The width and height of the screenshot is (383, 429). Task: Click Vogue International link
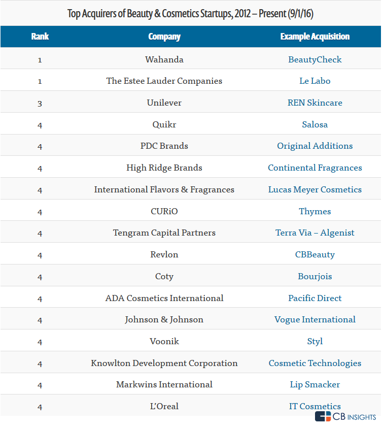pos(315,319)
